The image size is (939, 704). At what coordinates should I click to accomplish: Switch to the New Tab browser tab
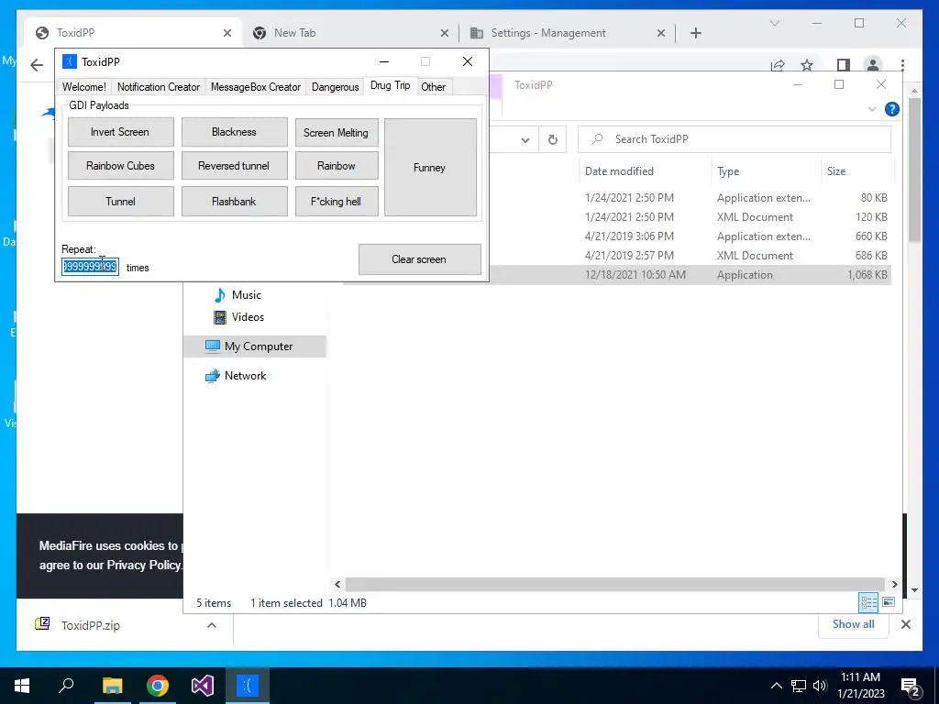[x=350, y=33]
